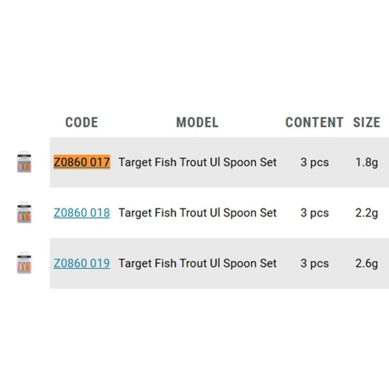Open product thumbnail beside code Z0860 017
The height and width of the screenshot is (389, 389).
click(24, 162)
